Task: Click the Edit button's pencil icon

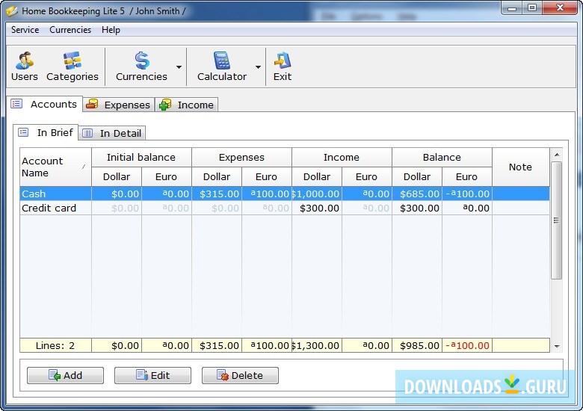Action: click(142, 375)
